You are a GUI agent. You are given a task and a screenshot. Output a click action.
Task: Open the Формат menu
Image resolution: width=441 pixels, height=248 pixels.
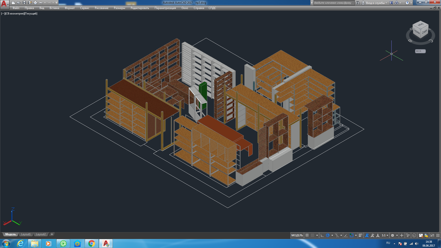(70, 8)
